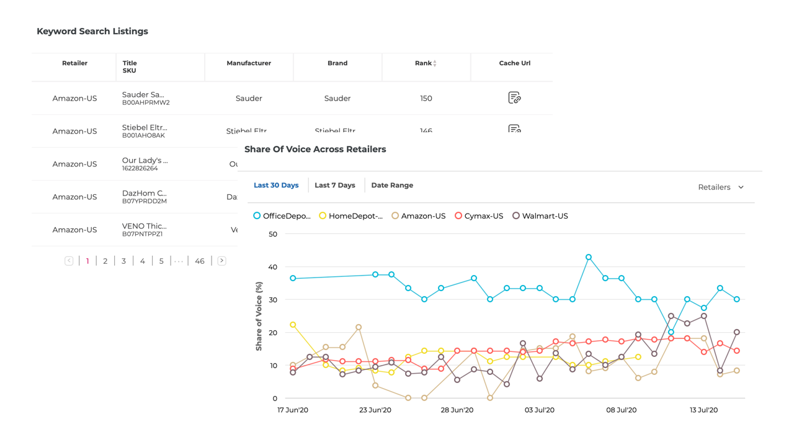Go to page 46
This screenshot has width=794, height=447.
point(199,261)
